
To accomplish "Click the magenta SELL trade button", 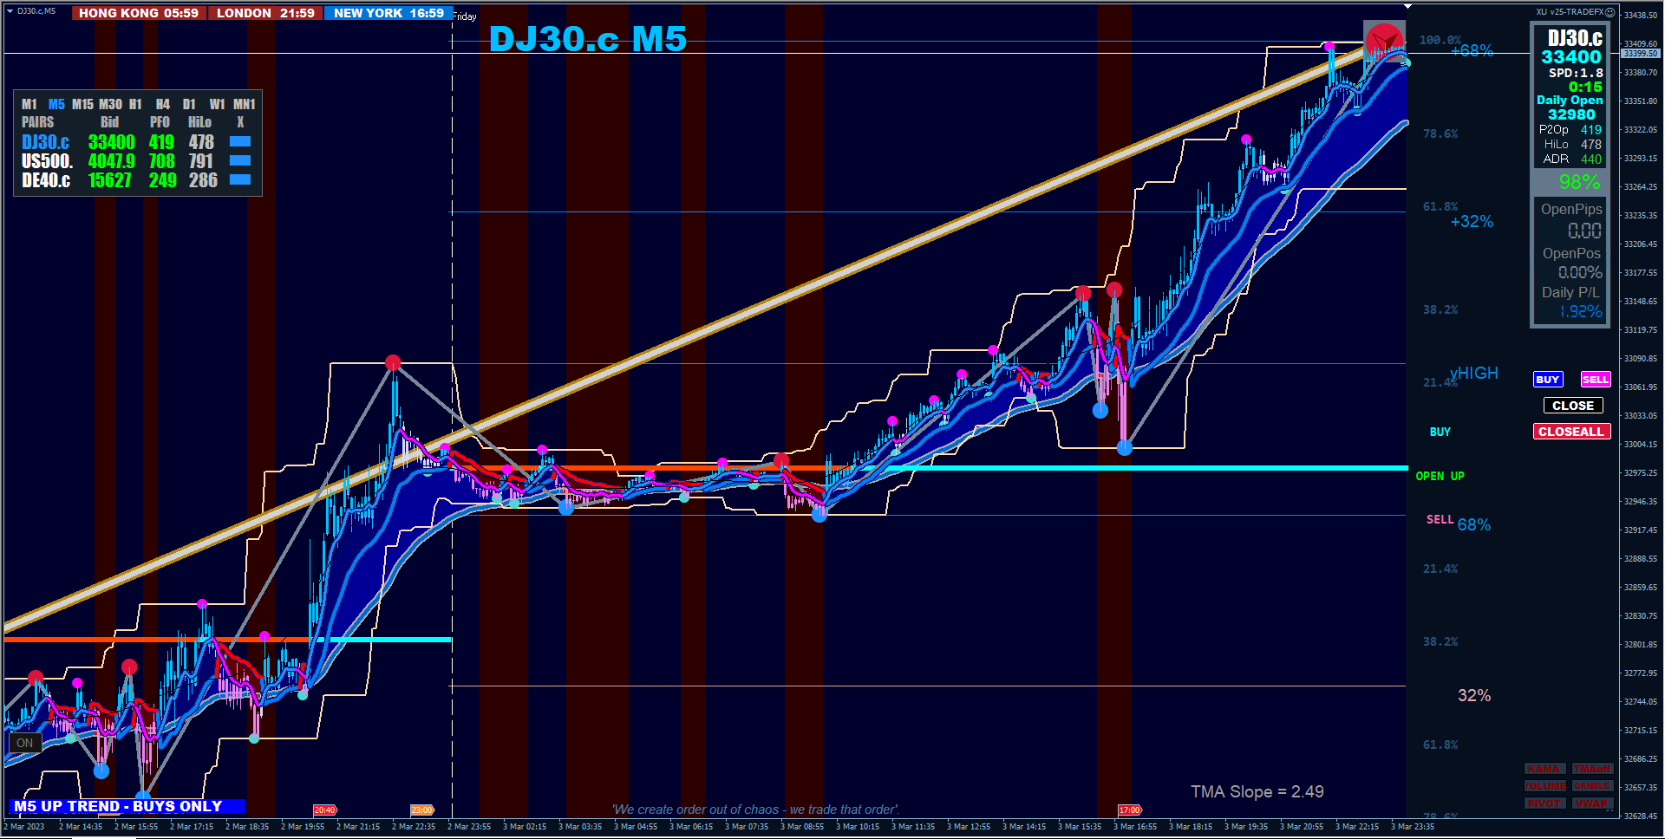I will [x=1596, y=380].
